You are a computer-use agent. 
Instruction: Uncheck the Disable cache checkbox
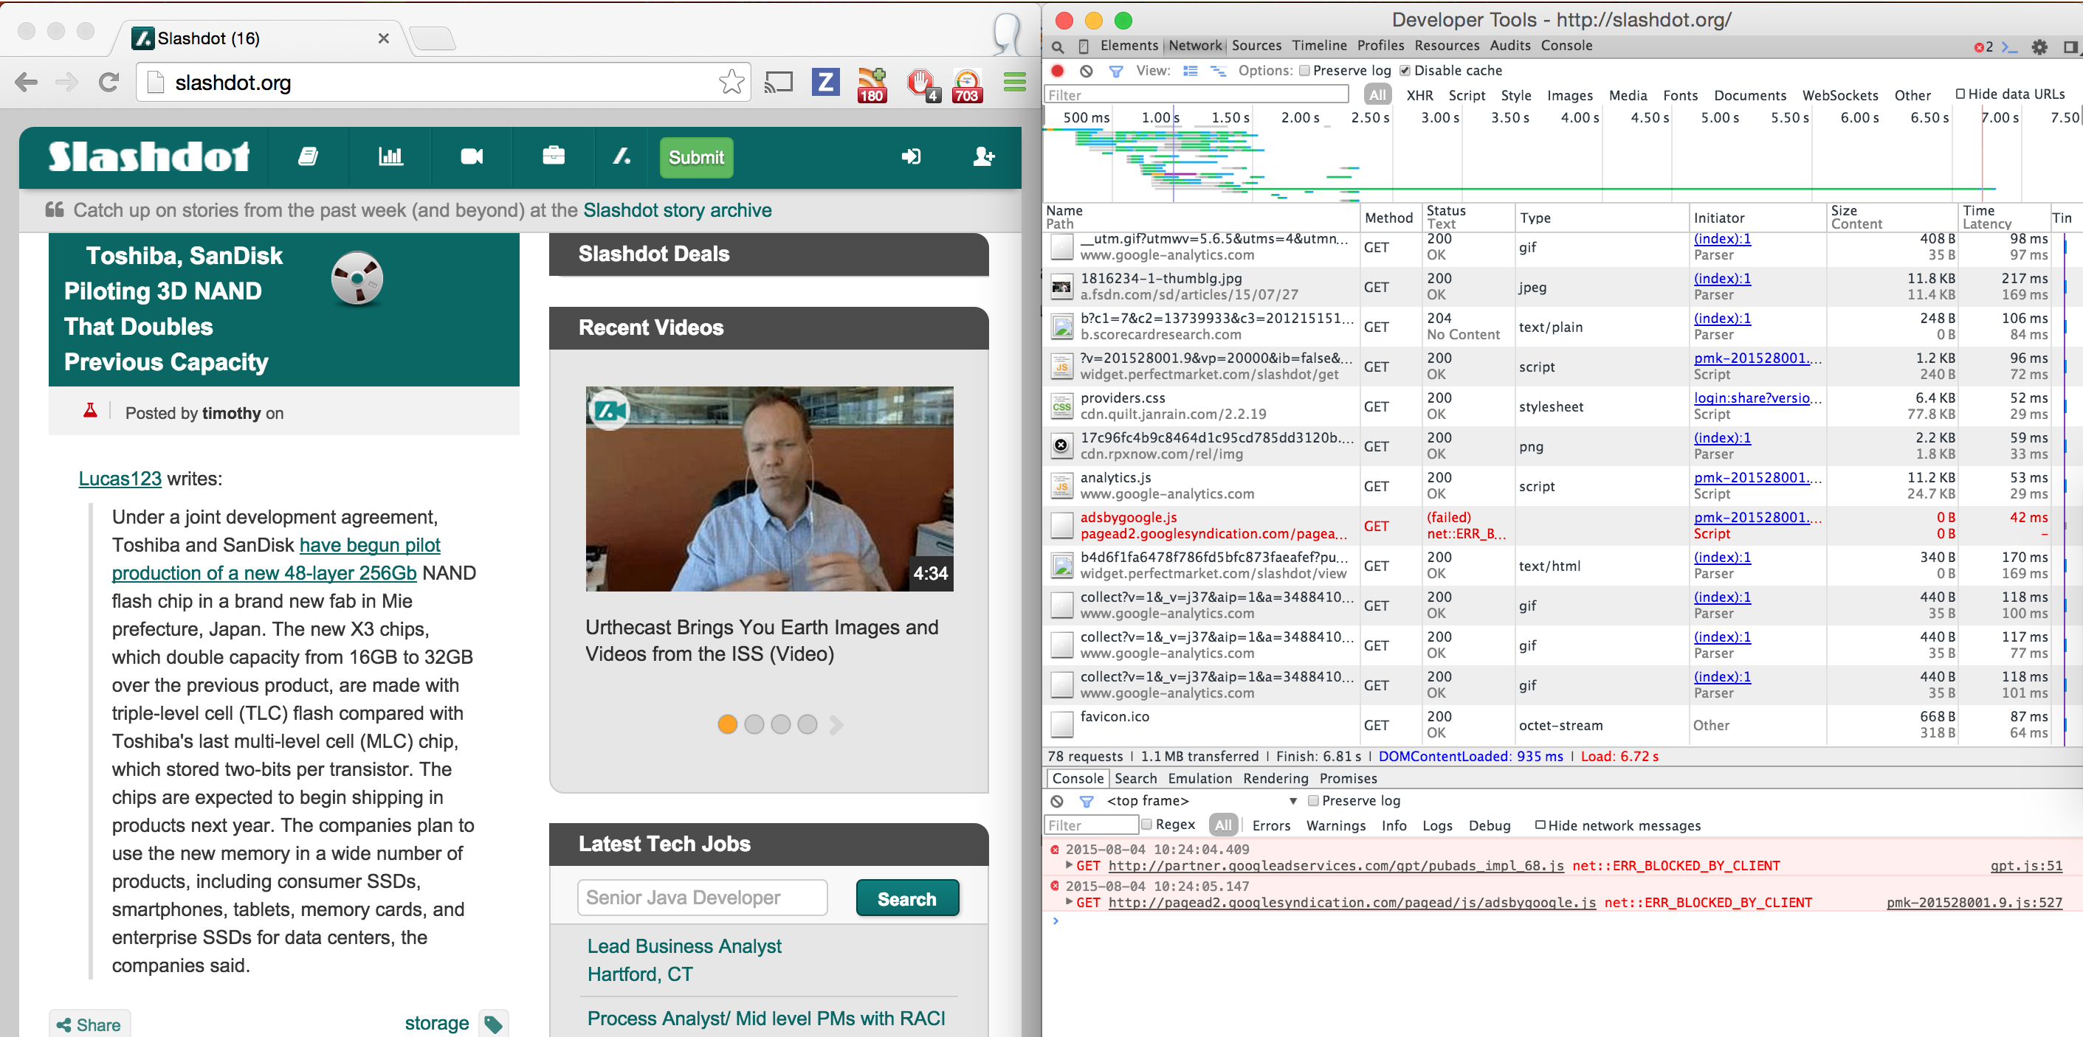(1405, 71)
